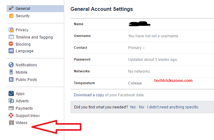214x140 pixels.
Task: Click the Support Inbox lifebuoy icon
Action: 11,115
